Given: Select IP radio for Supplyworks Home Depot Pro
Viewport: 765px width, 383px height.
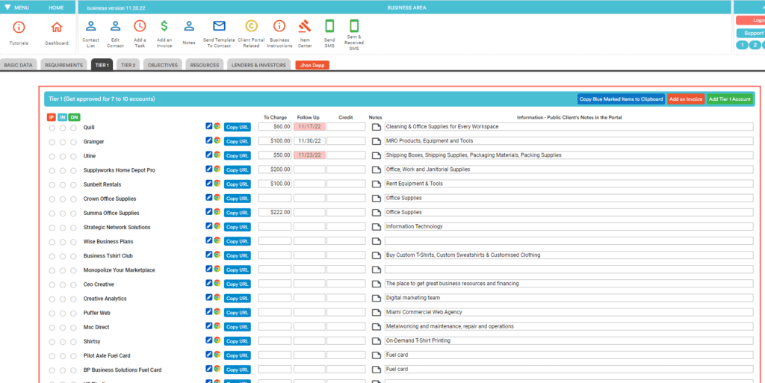Looking at the screenshot, I should click(52, 171).
